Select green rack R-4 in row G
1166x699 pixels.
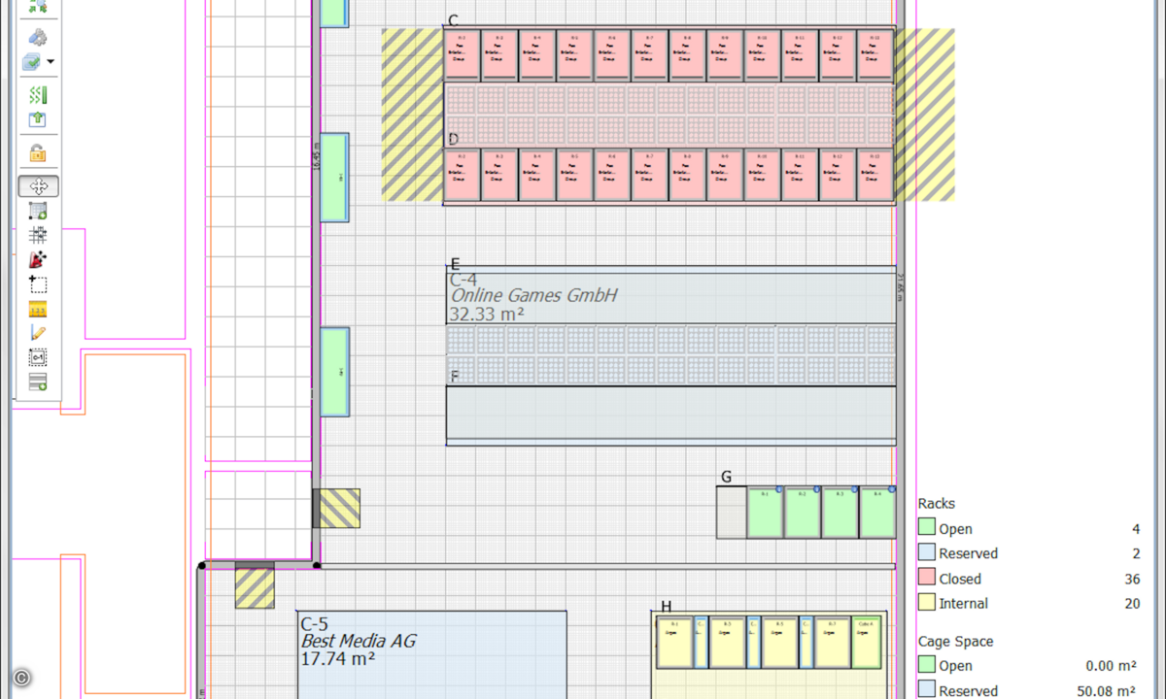coord(877,513)
